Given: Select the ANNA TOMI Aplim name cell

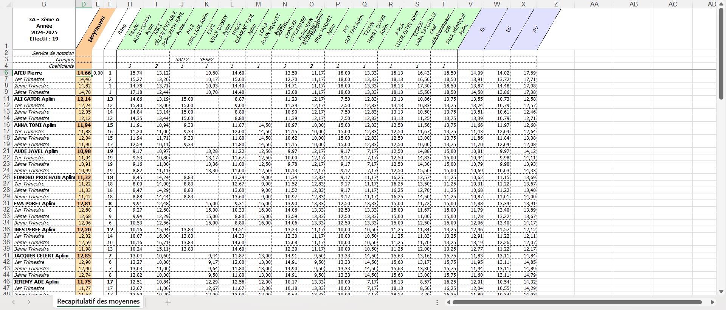Looking at the screenshot, I should click(x=44, y=125).
